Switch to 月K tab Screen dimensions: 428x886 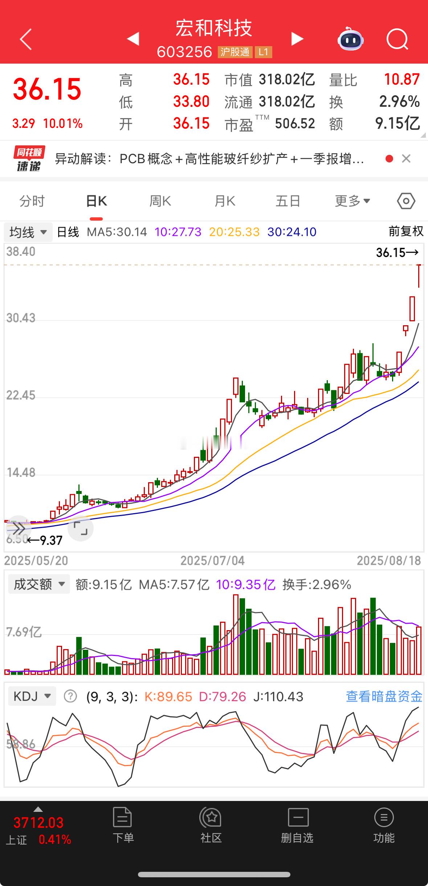pos(225,201)
